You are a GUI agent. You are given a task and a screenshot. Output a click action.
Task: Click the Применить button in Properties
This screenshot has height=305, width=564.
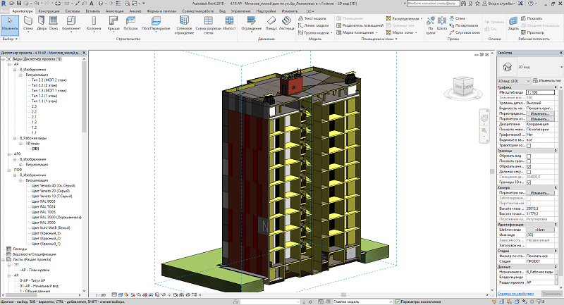tap(551, 294)
